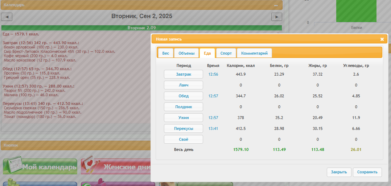Click the Белки chart label

[x=356, y=28]
